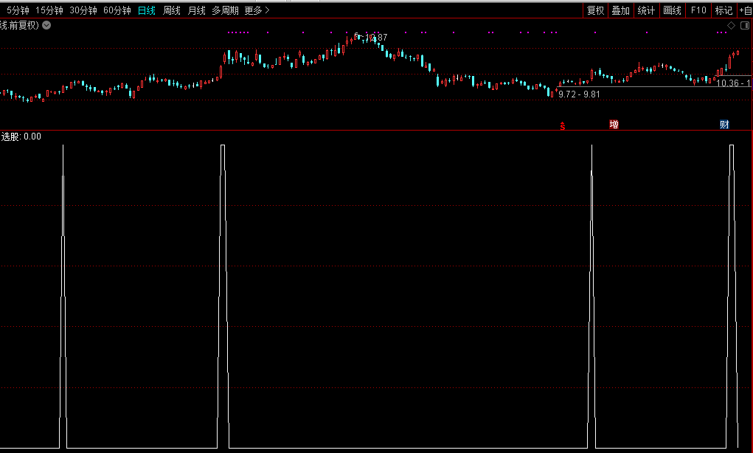Select the 60分钟 period tab
This screenshot has width=753, height=453.
point(117,10)
